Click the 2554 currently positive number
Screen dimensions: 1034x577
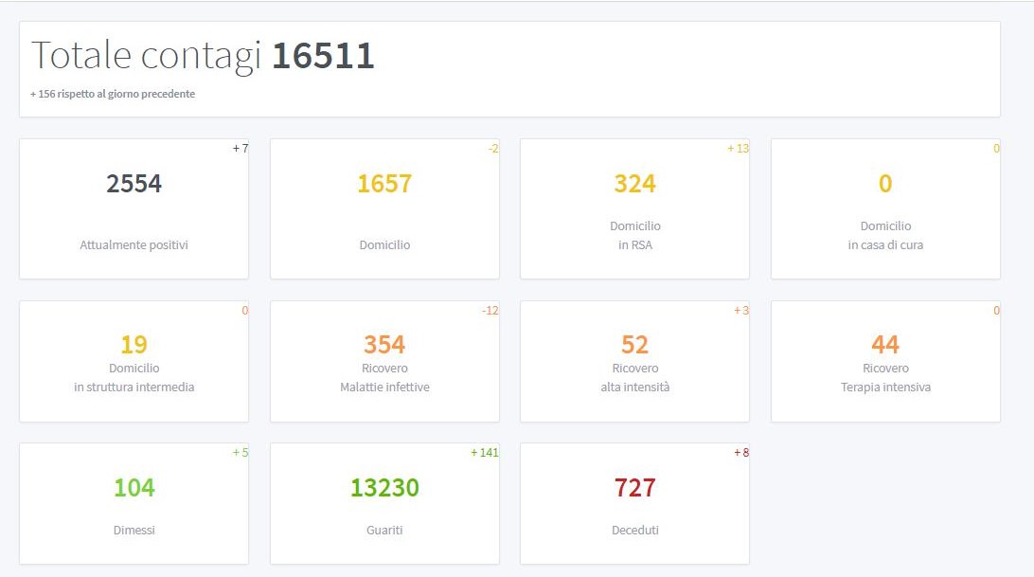134,184
